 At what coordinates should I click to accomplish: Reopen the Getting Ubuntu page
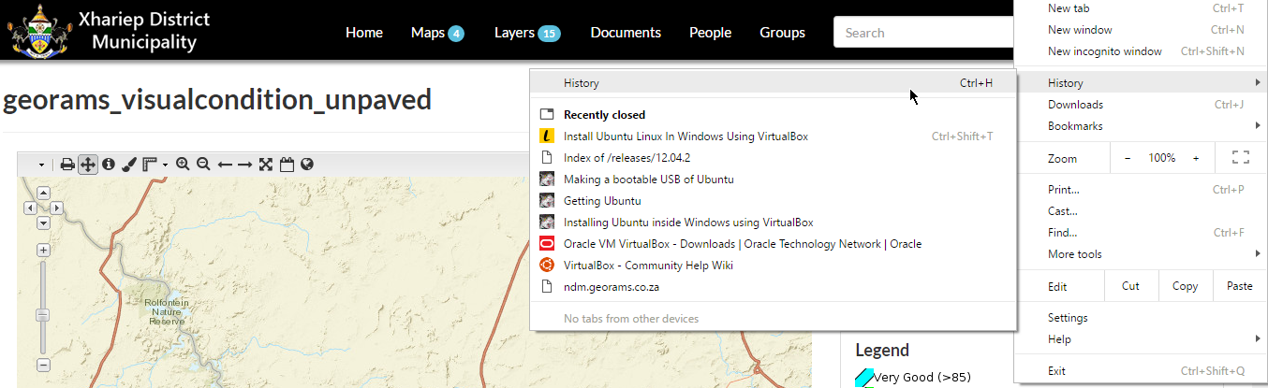(x=773, y=201)
